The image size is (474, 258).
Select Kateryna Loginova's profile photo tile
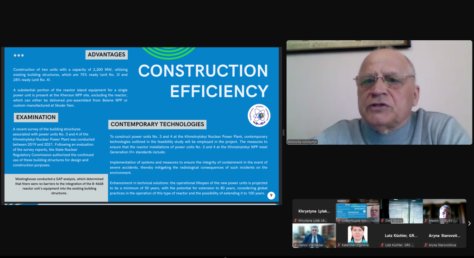357,234
